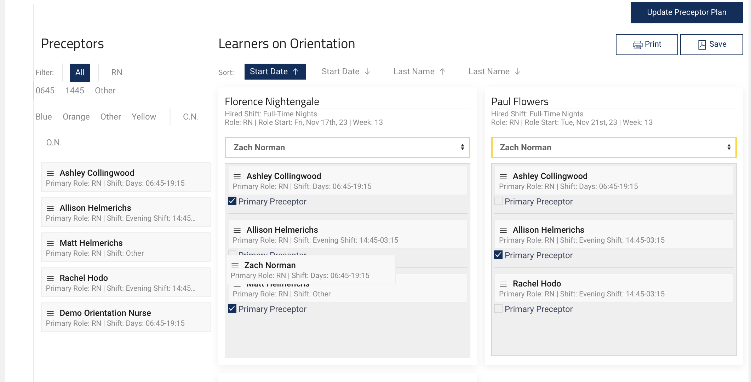Filter preceptors by Blue team
The height and width of the screenshot is (382, 751).
pyautogui.click(x=44, y=117)
